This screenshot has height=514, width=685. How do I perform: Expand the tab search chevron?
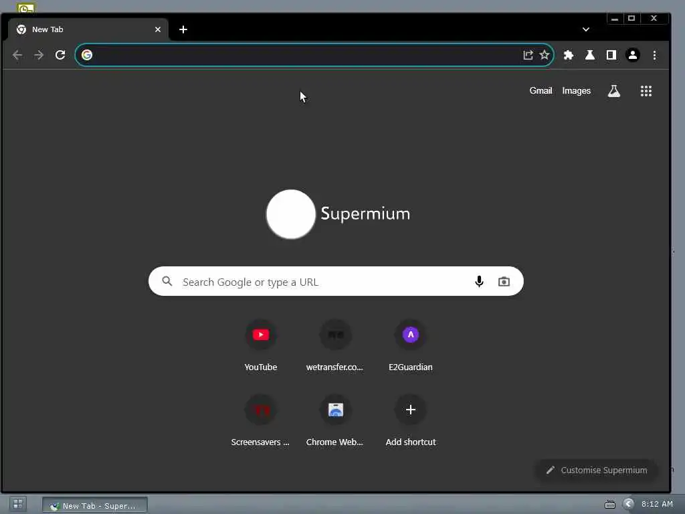tap(586, 29)
